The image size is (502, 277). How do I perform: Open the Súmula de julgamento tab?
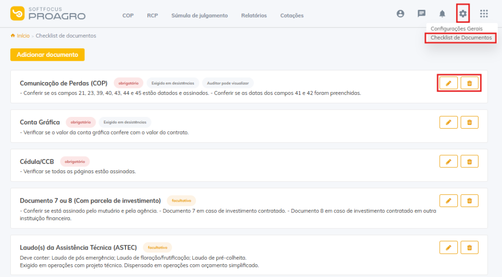pos(200,16)
